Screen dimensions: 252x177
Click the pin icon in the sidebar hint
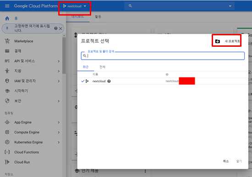[x=7, y=28]
